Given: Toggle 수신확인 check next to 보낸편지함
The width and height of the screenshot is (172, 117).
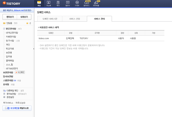Looking at the screenshot, I should [x=20, y=72].
